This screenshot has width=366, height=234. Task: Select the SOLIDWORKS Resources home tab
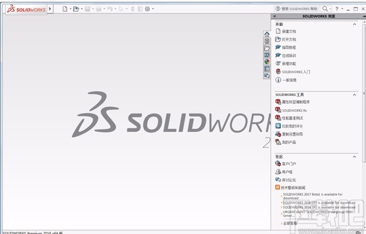coord(267,34)
